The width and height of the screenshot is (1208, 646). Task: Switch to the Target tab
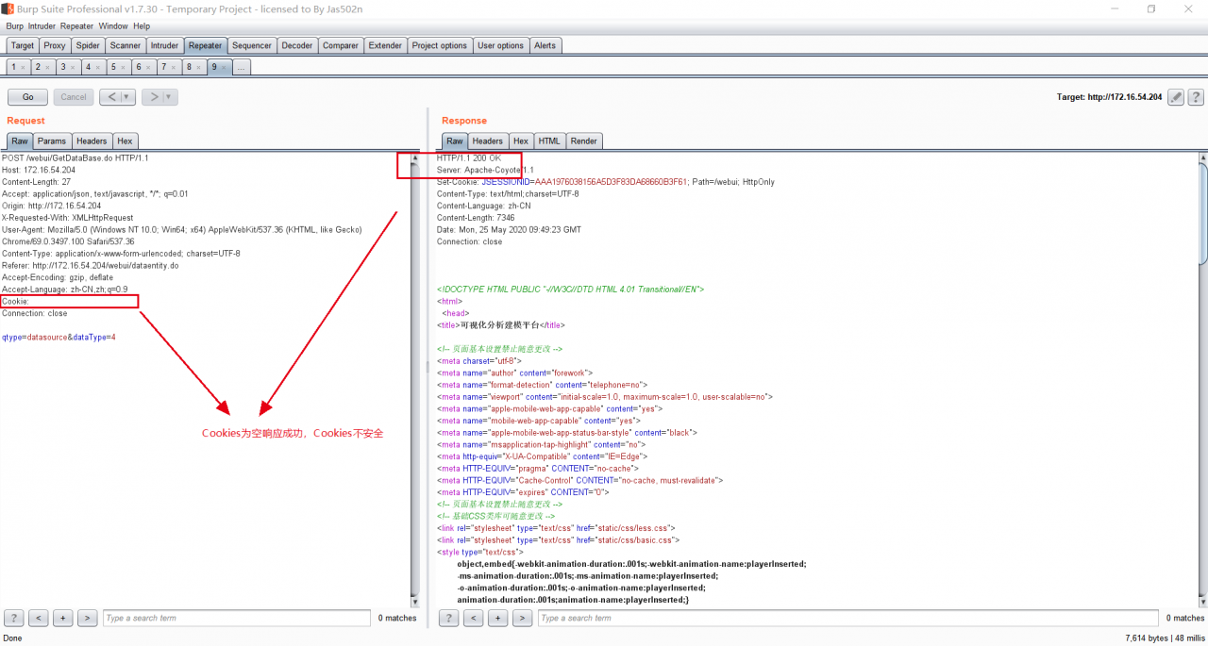coord(23,45)
